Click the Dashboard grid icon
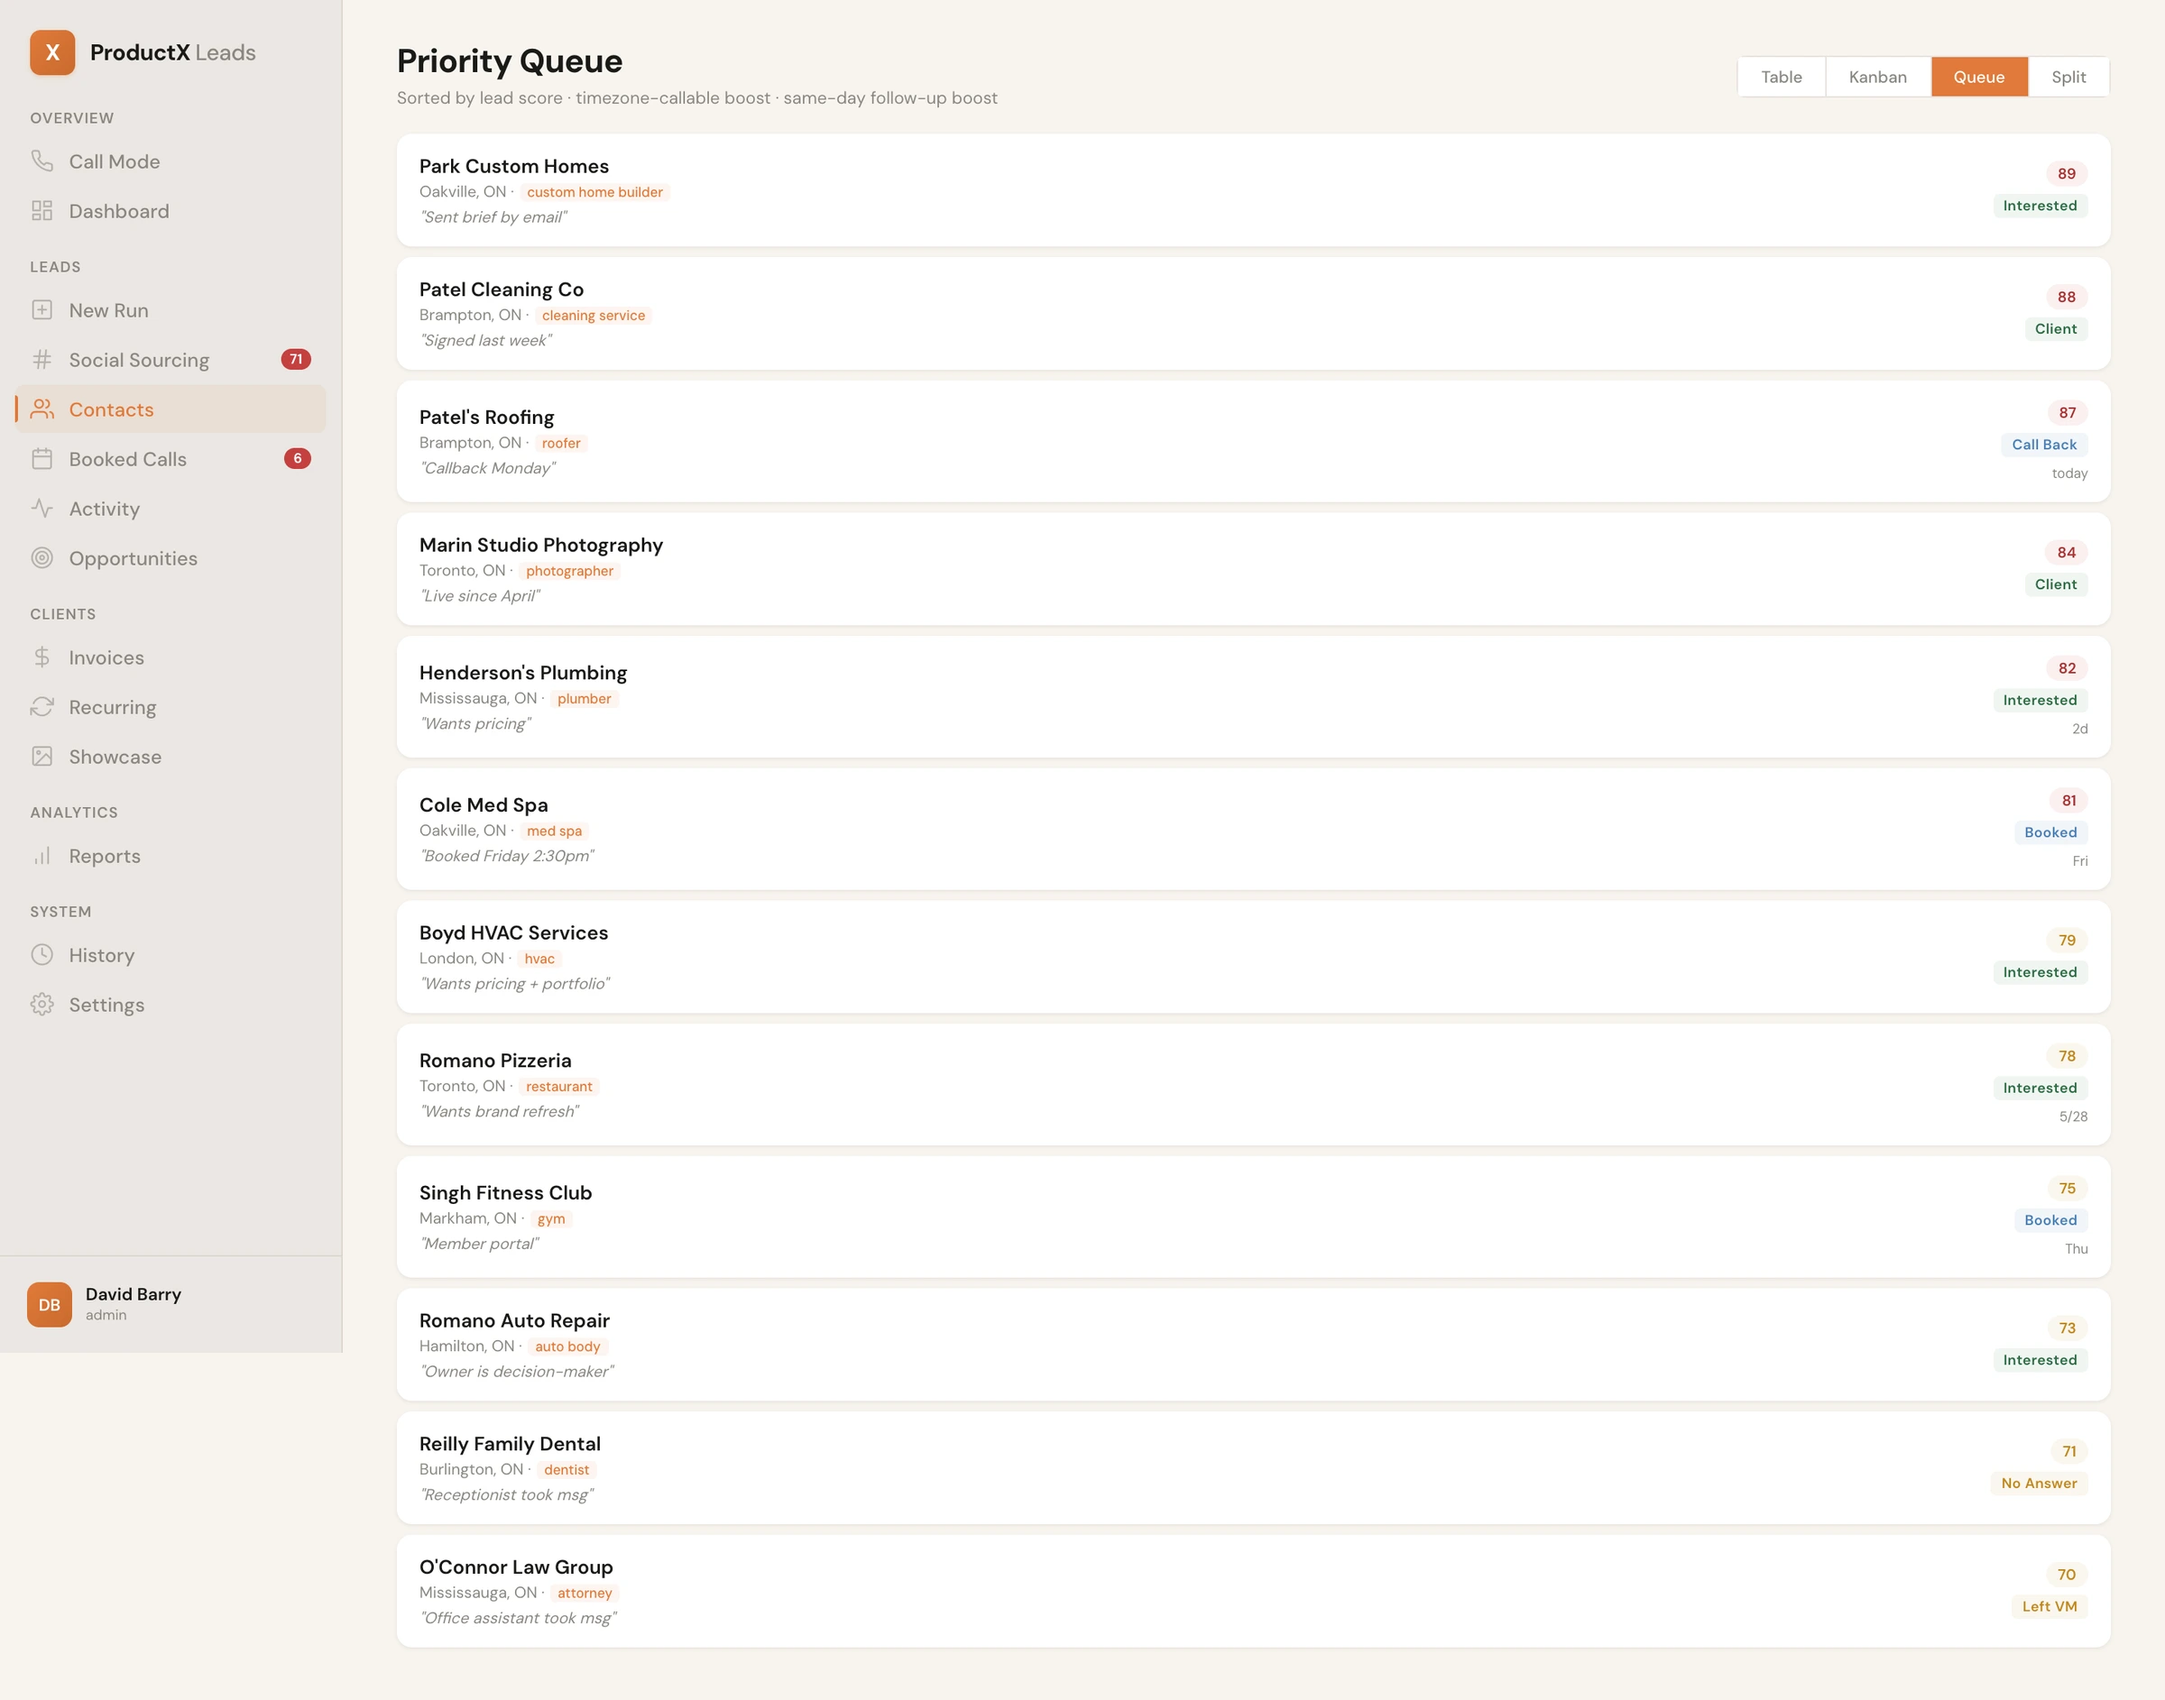Screen dimensions: 2165x1700 (41, 210)
